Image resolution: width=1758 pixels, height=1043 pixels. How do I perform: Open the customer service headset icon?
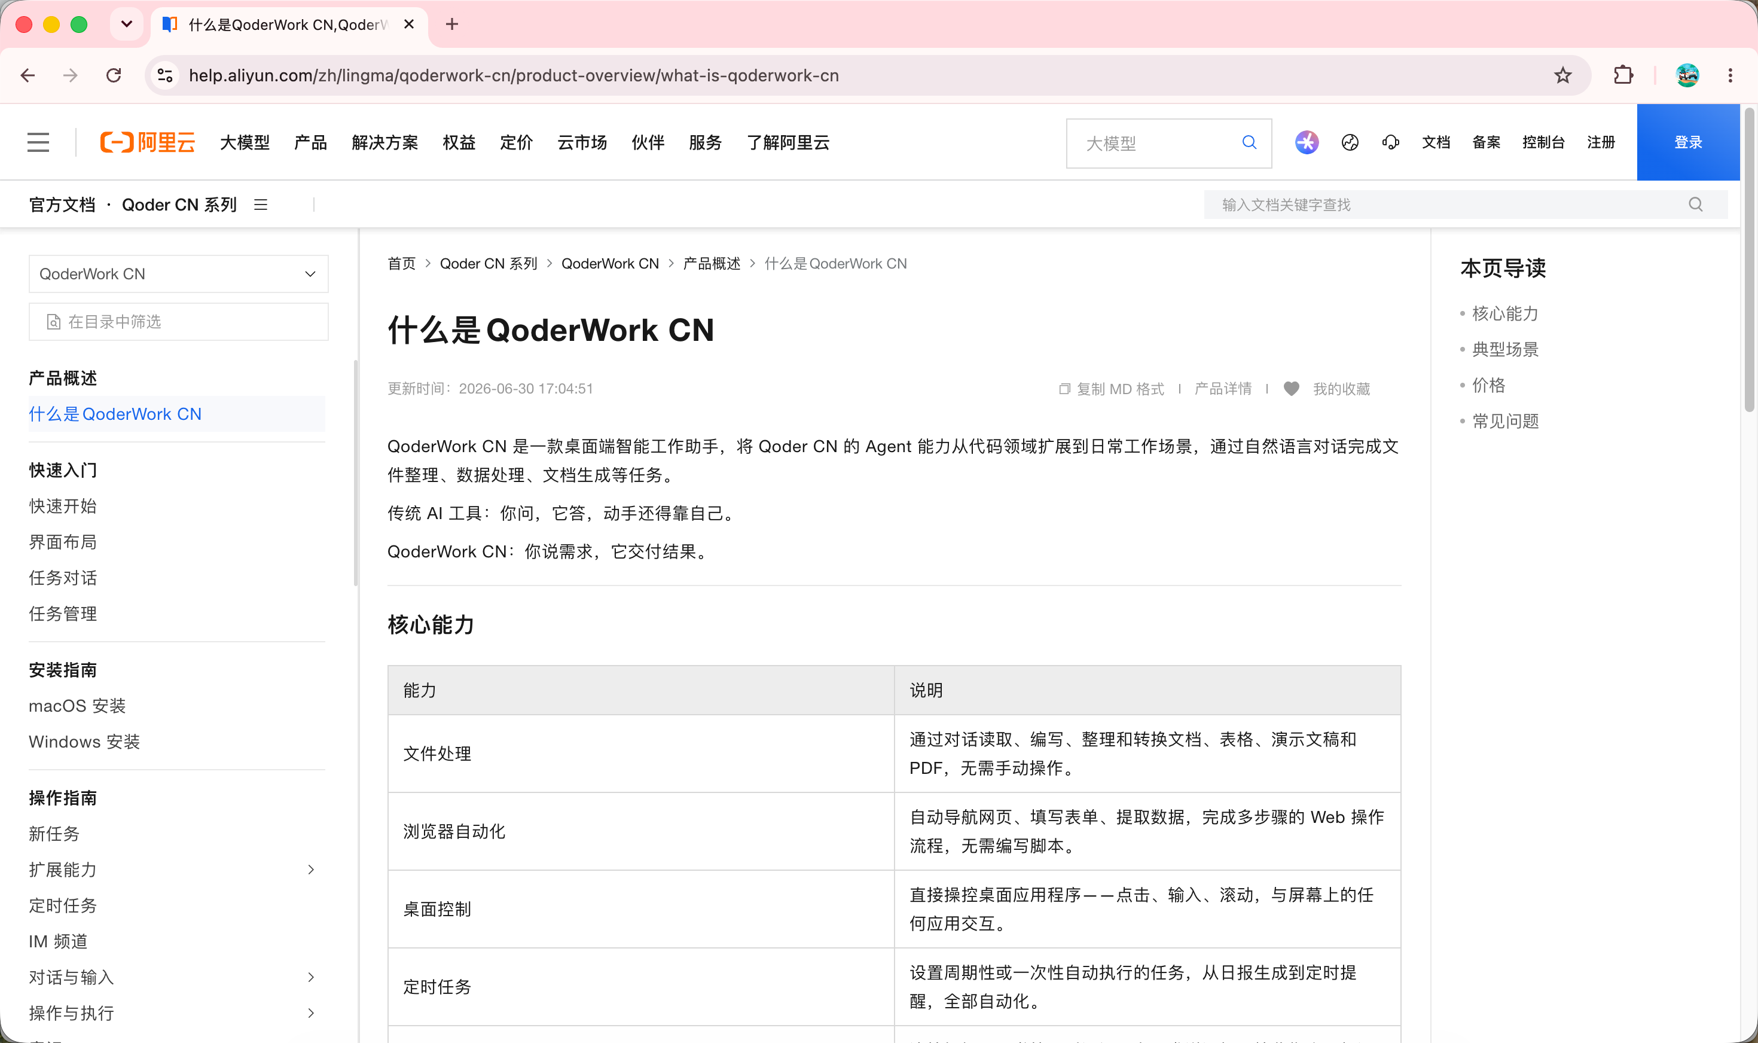[x=1390, y=143]
